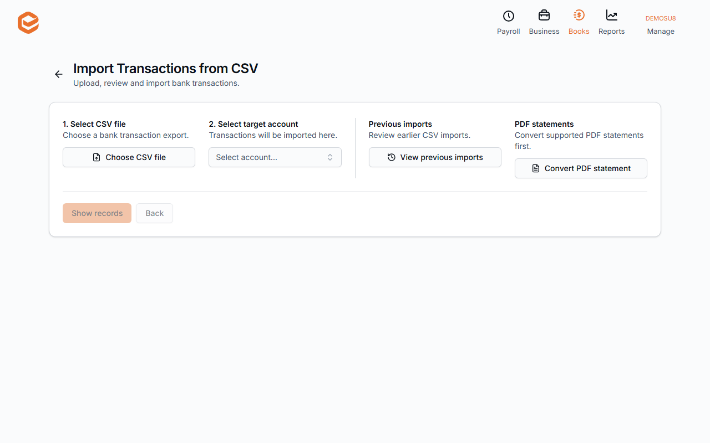Open Business via the briefcase icon
The width and height of the screenshot is (710, 443).
point(544,16)
